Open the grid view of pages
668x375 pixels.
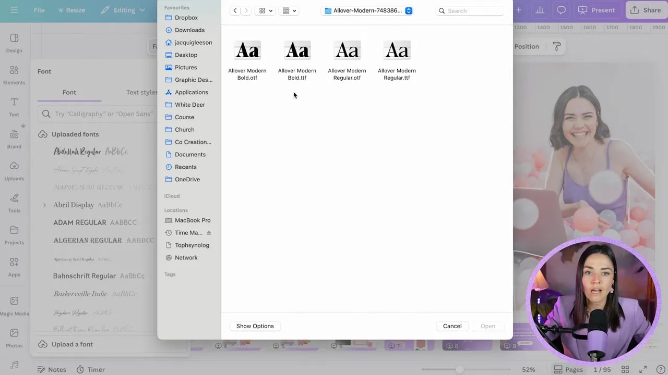coord(625,369)
